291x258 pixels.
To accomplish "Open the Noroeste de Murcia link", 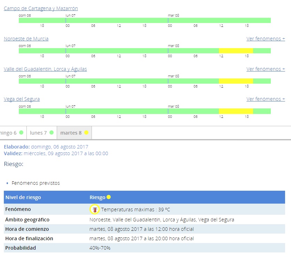I will coord(26,39).
